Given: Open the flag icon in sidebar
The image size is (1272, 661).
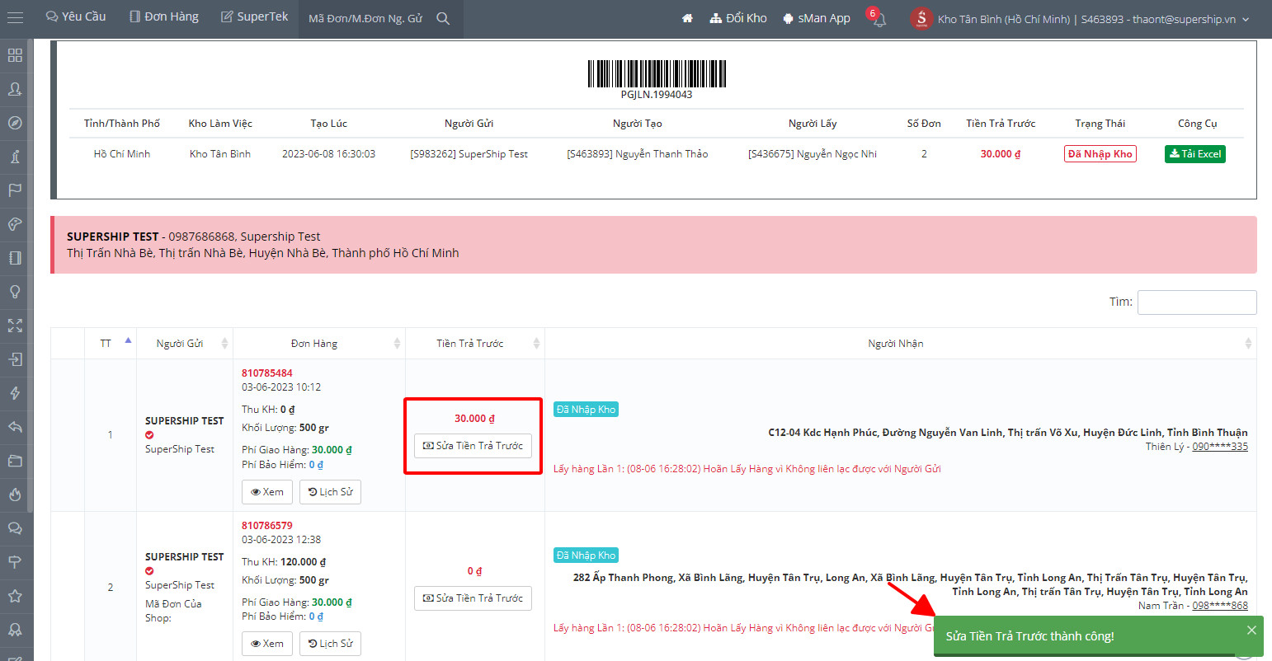Looking at the screenshot, I should 15,190.
